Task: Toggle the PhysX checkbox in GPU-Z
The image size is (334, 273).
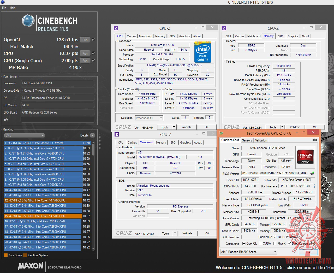Action: (x=275, y=244)
